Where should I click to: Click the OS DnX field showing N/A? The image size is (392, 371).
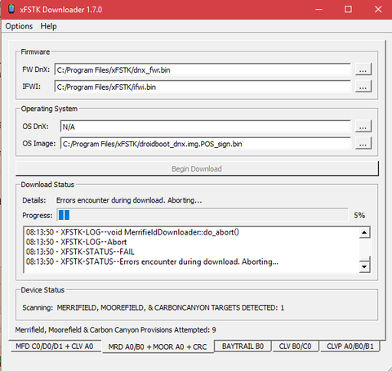pyautogui.click(x=206, y=127)
